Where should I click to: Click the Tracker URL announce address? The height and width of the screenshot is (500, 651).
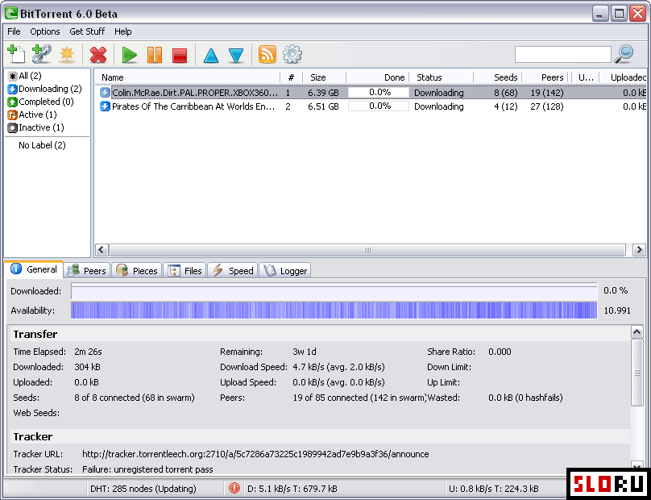(x=255, y=454)
